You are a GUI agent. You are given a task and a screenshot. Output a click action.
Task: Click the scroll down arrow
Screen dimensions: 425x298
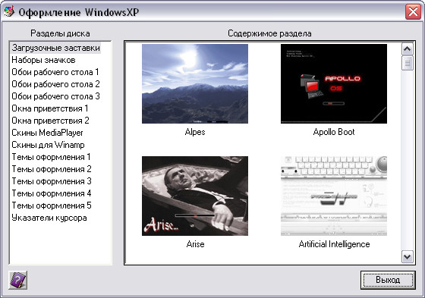407,256
